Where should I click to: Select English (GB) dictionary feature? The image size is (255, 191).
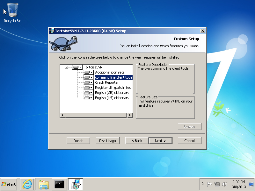[112, 93]
